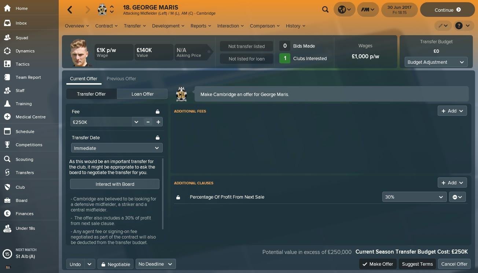The width and height of the screenshot is (478, 273).
Task: Click Interact with Board button
Action: click(115, 184)
